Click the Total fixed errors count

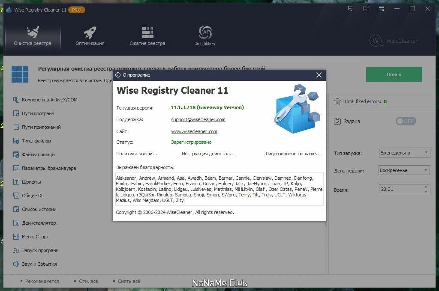click(385, 101)
